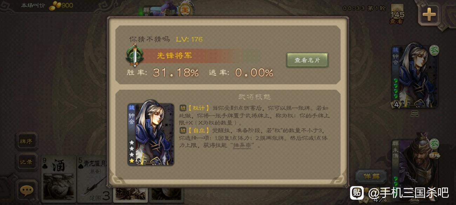Click the green 农 role badge on 钟会

434,50
